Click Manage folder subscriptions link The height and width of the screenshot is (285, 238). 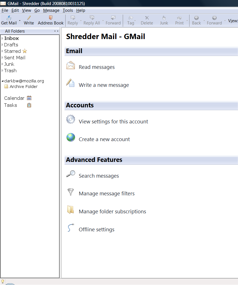coord(112,211)
